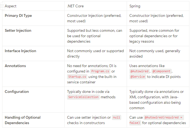Select the Spring column header
The height and width of the screenshot is (129, 191).
click(158, 6)
